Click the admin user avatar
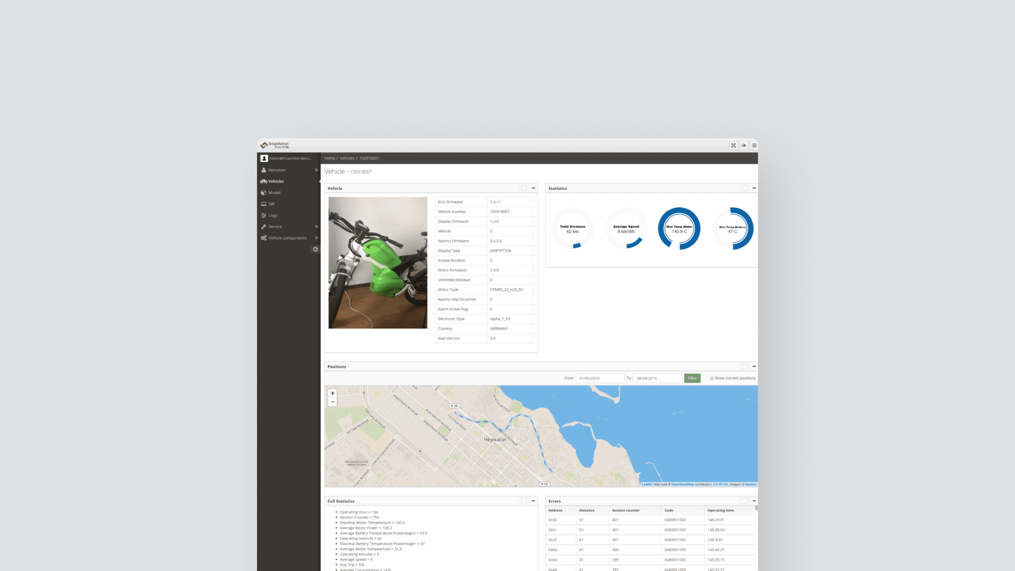The width and height of the screenshot is (1015, 571). click(264, 158)
